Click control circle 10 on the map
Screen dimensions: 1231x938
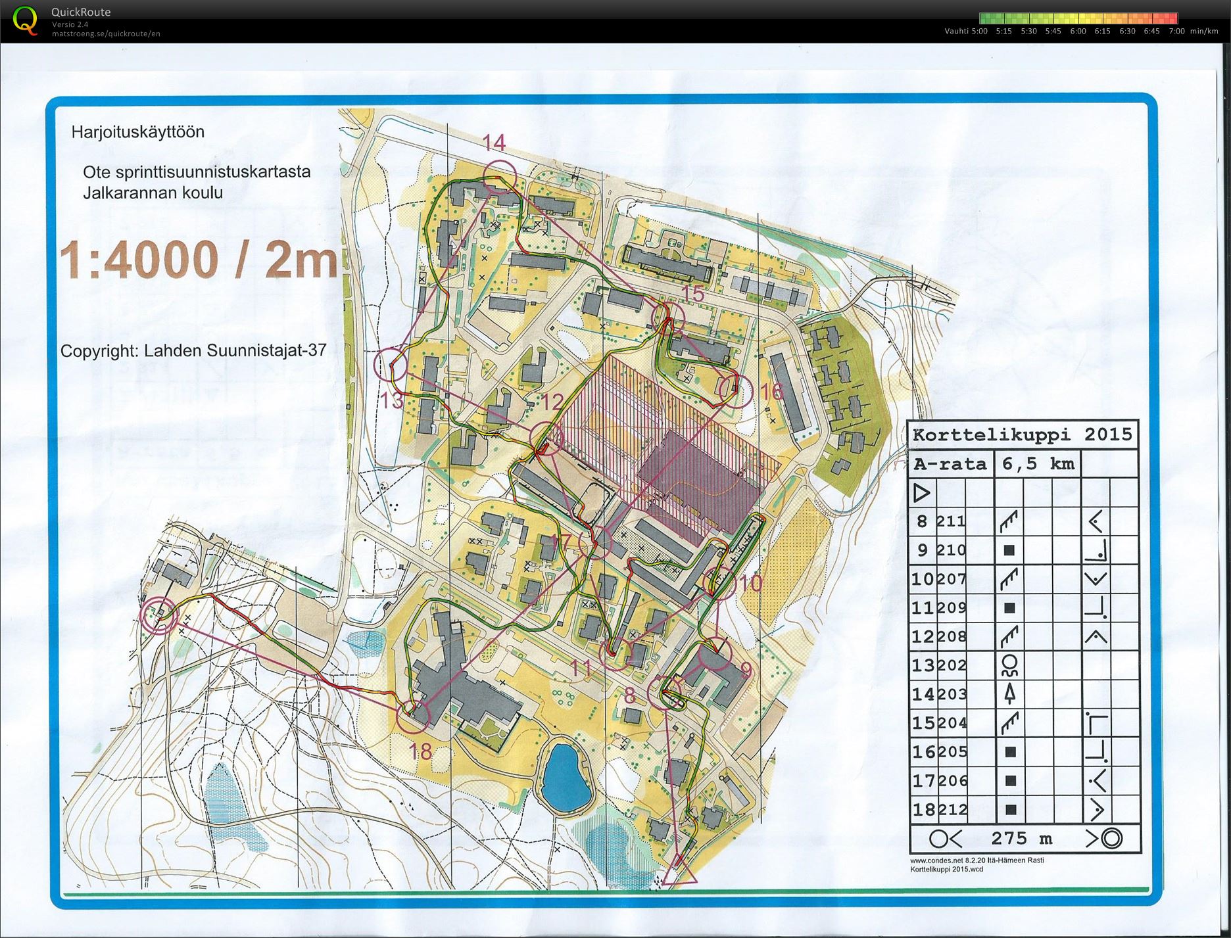click(x=719, y=582)
